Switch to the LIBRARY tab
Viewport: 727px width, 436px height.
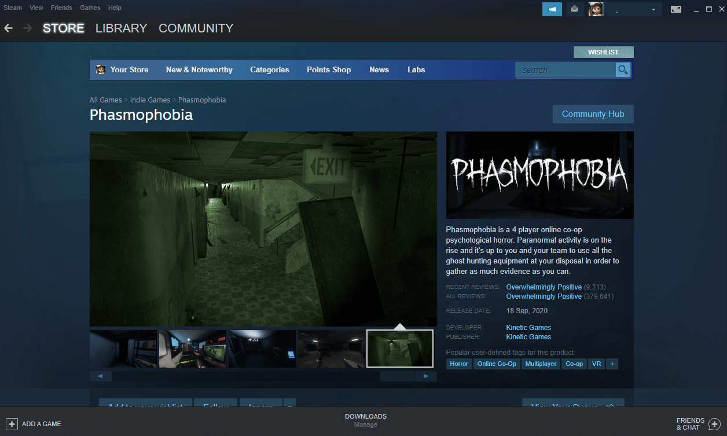click(x=121, y=28)
